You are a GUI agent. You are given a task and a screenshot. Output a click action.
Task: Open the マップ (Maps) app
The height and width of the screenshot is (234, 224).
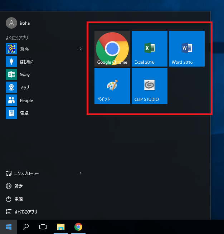(x=24, y=87)
